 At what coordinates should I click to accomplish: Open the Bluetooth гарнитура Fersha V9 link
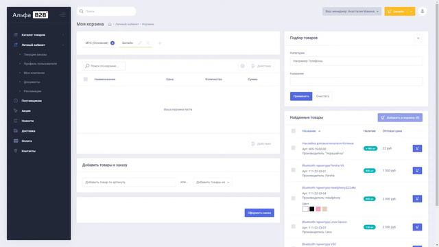[323, 165]
